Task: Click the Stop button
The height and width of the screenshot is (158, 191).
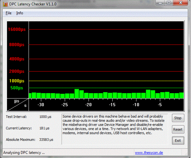Action: (178, 118)
